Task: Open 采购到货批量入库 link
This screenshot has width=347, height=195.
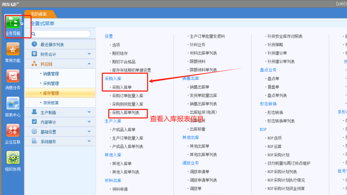Action: tap(128, 104)
